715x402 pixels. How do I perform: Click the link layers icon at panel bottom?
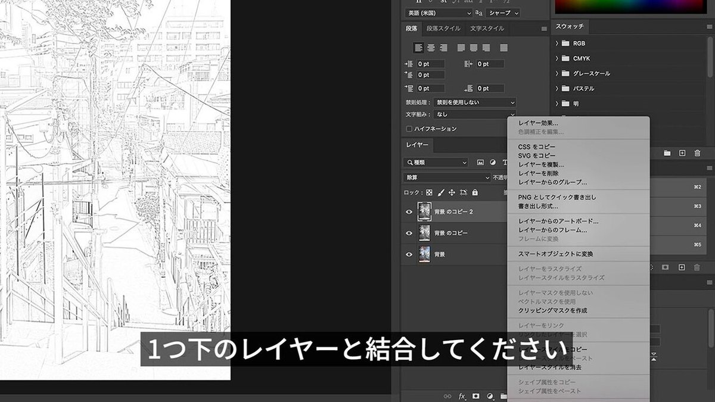(447, 395)
